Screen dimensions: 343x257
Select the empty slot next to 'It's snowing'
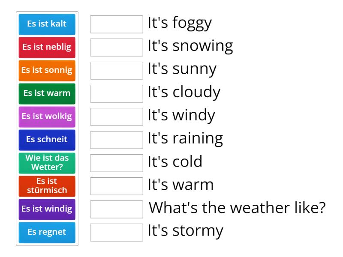117,48
